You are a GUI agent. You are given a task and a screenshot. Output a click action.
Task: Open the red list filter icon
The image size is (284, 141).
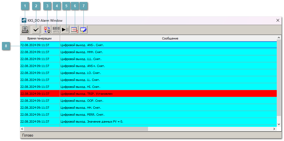click(x=74, y=29)
